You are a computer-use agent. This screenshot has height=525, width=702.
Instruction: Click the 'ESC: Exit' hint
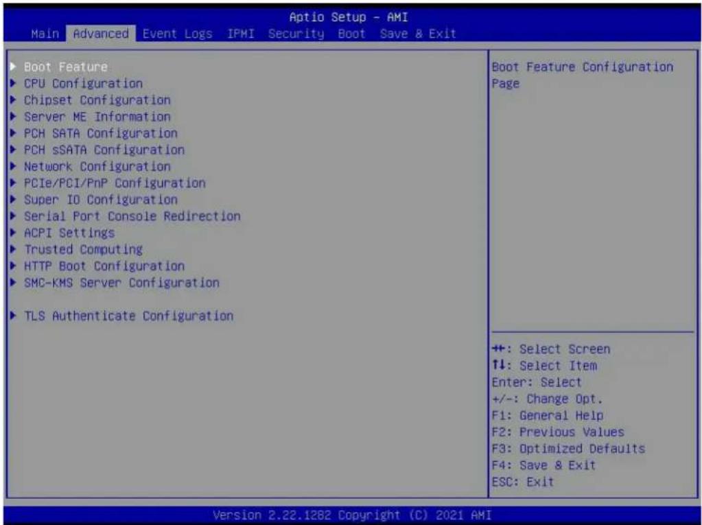tap(523, 482)
